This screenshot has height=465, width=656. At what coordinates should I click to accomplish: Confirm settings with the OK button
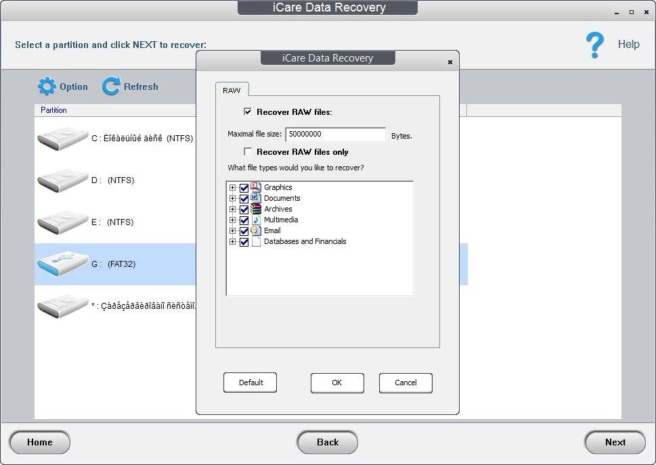point(337,383)
